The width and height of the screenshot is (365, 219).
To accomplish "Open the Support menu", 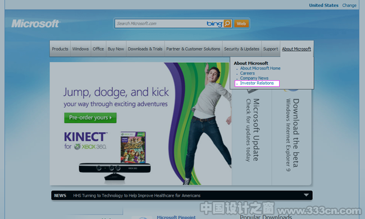I will point(271,49).
